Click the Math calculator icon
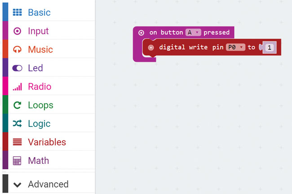 click(17, 161)
